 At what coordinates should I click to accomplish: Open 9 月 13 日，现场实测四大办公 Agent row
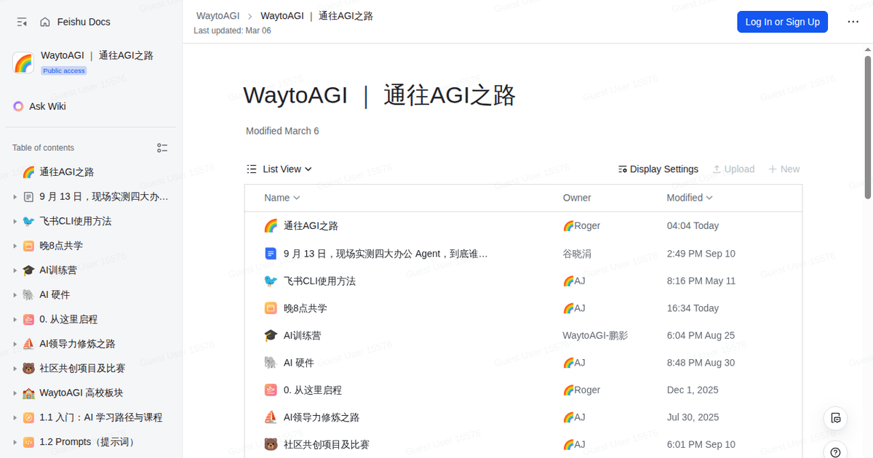pos(386,254)
